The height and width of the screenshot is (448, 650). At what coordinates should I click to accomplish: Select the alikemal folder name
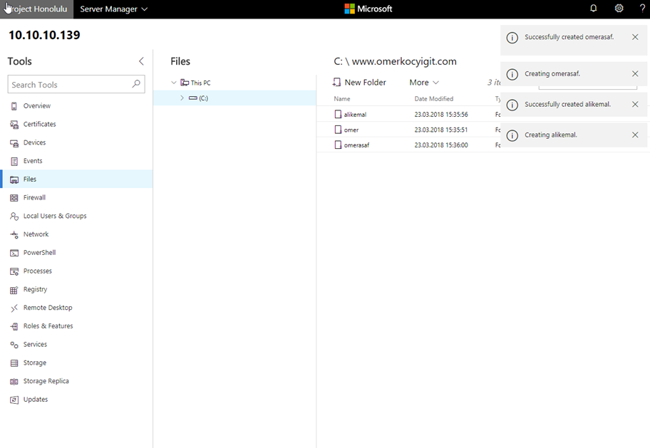click(355, 115)
